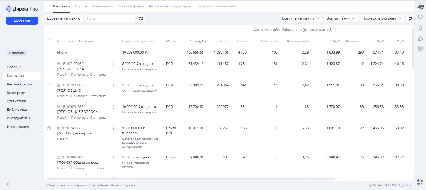This screenshot has height=190, width=426.
Task: Click the question mark icon next to campaign 107435673
Action: (x=49, y=128)
